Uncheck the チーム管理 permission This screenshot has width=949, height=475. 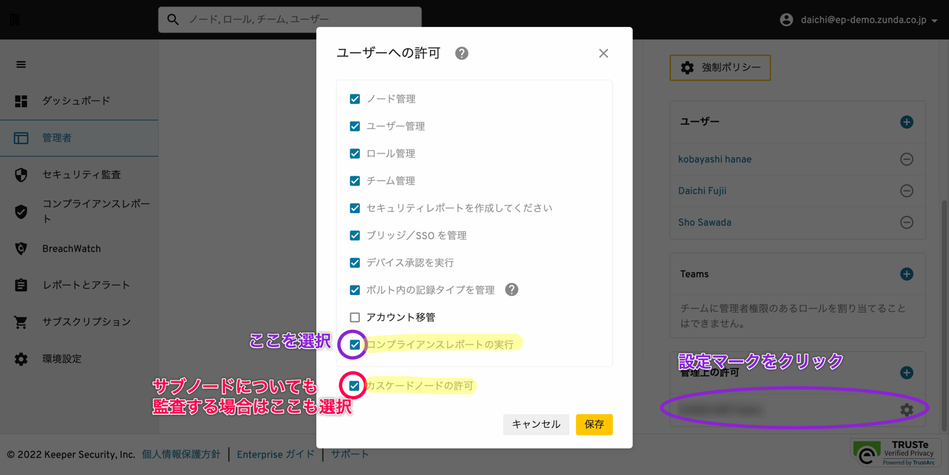355,181
